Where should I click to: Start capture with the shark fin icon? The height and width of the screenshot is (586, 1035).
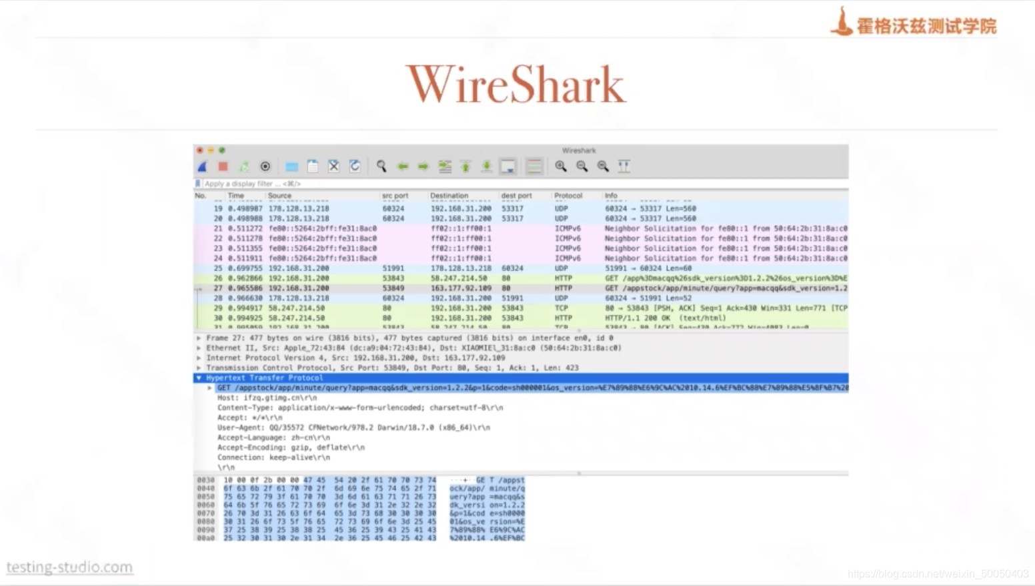[203, 166]
